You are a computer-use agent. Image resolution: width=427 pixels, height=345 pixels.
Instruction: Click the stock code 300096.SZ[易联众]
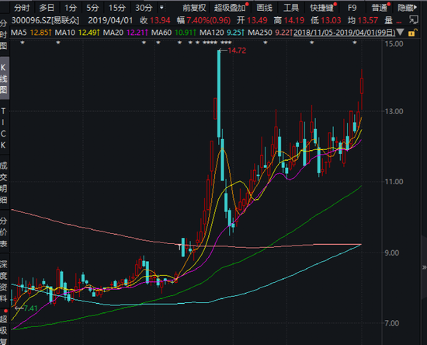(x=45, y=20)
